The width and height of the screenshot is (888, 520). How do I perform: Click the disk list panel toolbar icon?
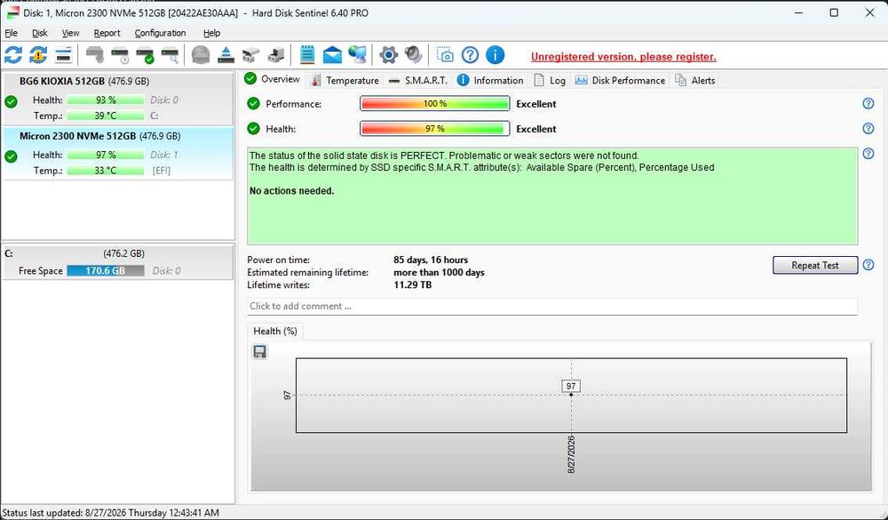63,55
